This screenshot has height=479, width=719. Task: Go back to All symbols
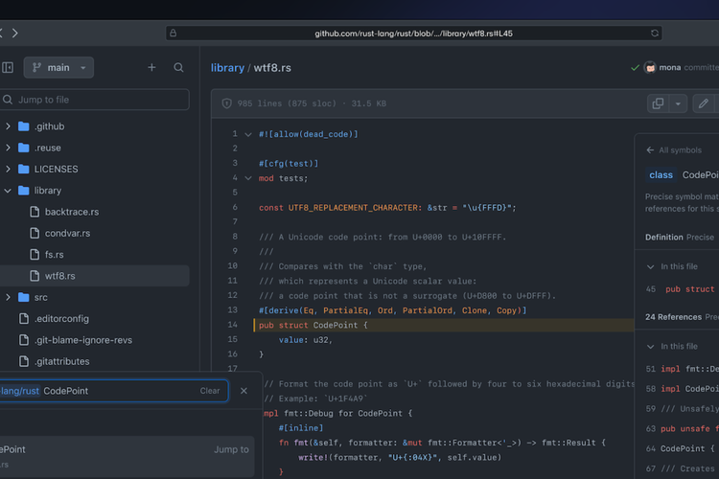[674, 150]
